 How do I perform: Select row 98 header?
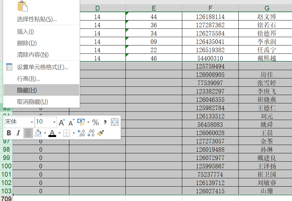point(6,149)
